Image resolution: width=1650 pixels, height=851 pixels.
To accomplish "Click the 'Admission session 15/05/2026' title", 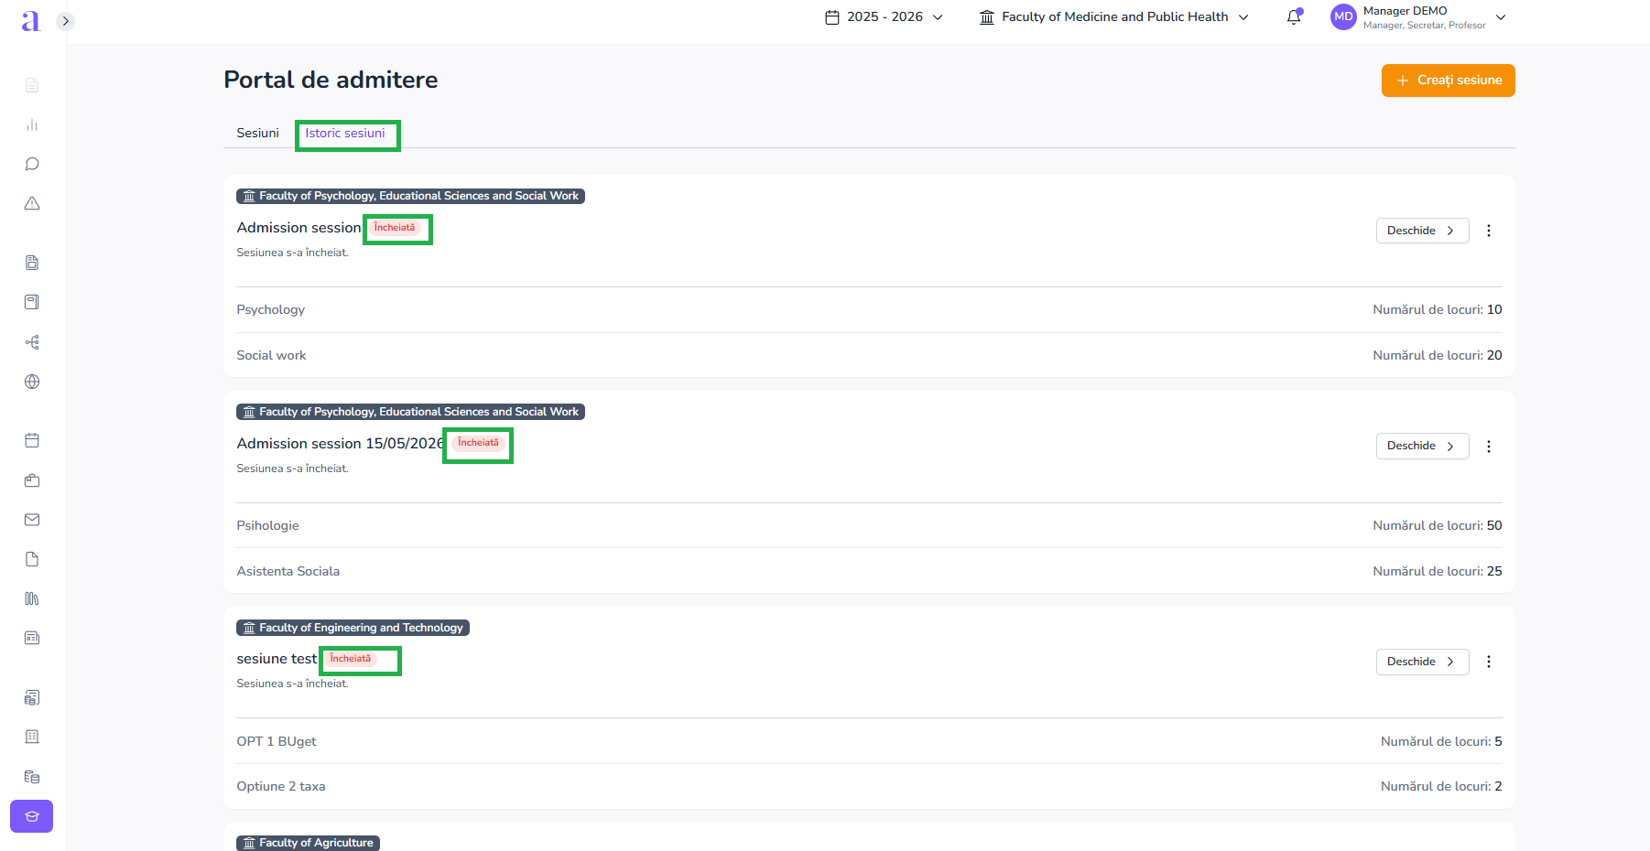I will click(x=341, y=444).
